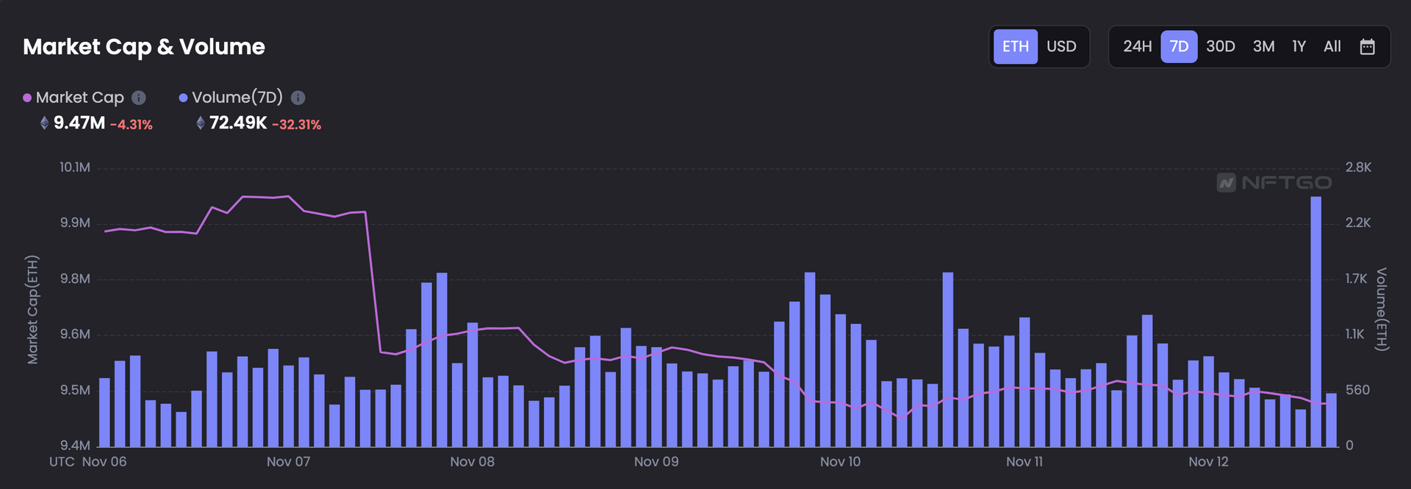Switch currency to USD

coord(1061,47)
